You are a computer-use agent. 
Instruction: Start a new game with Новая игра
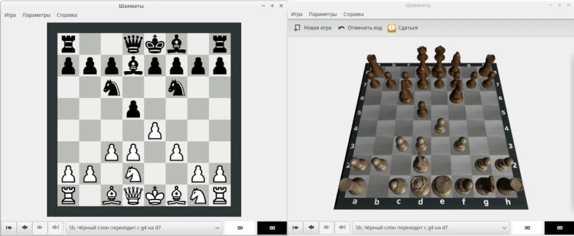(x=313, y=28)
